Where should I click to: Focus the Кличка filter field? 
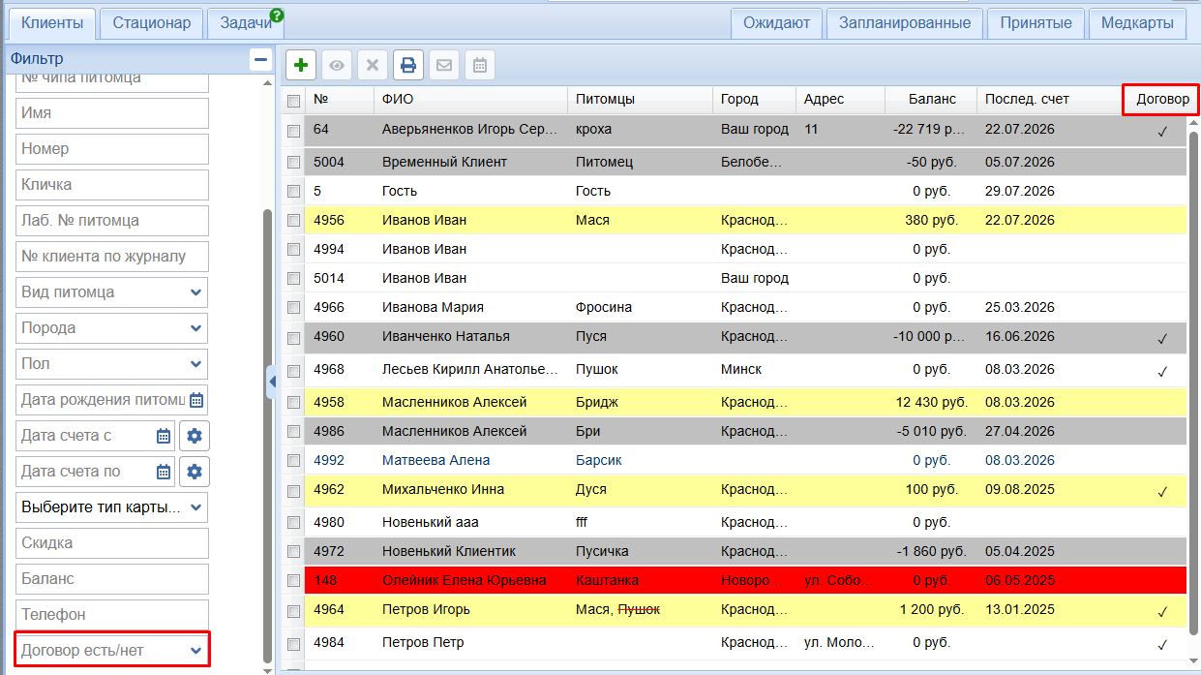[x=112, y=185]
